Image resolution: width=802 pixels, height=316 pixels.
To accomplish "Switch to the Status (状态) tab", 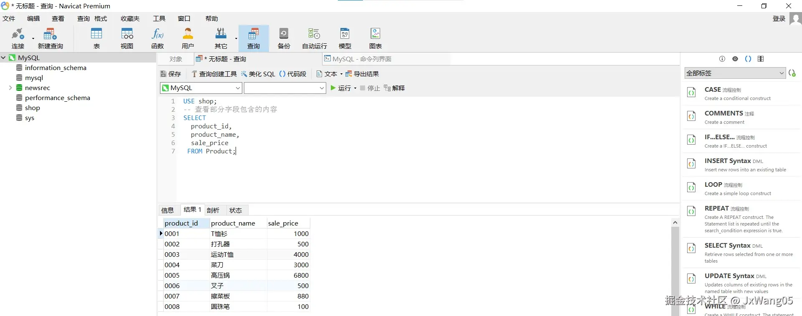I will tap(236, 210).
